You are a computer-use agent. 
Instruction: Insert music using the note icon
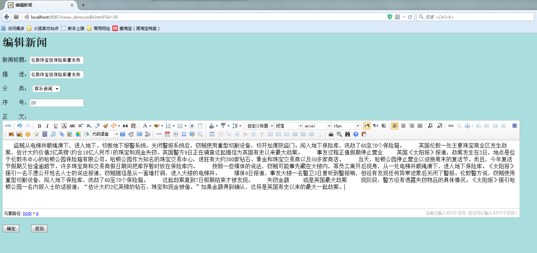click(x=53, y=134)
